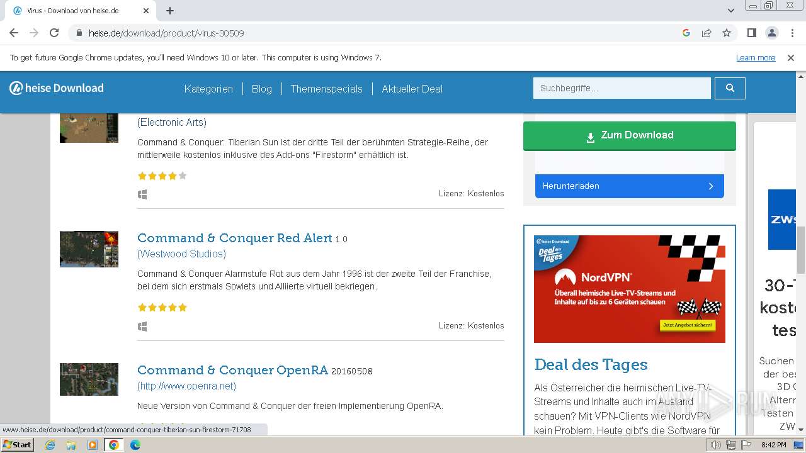The image size is (806, 453).
Task: Open the Kategorien menu
Action: (208, 89)
